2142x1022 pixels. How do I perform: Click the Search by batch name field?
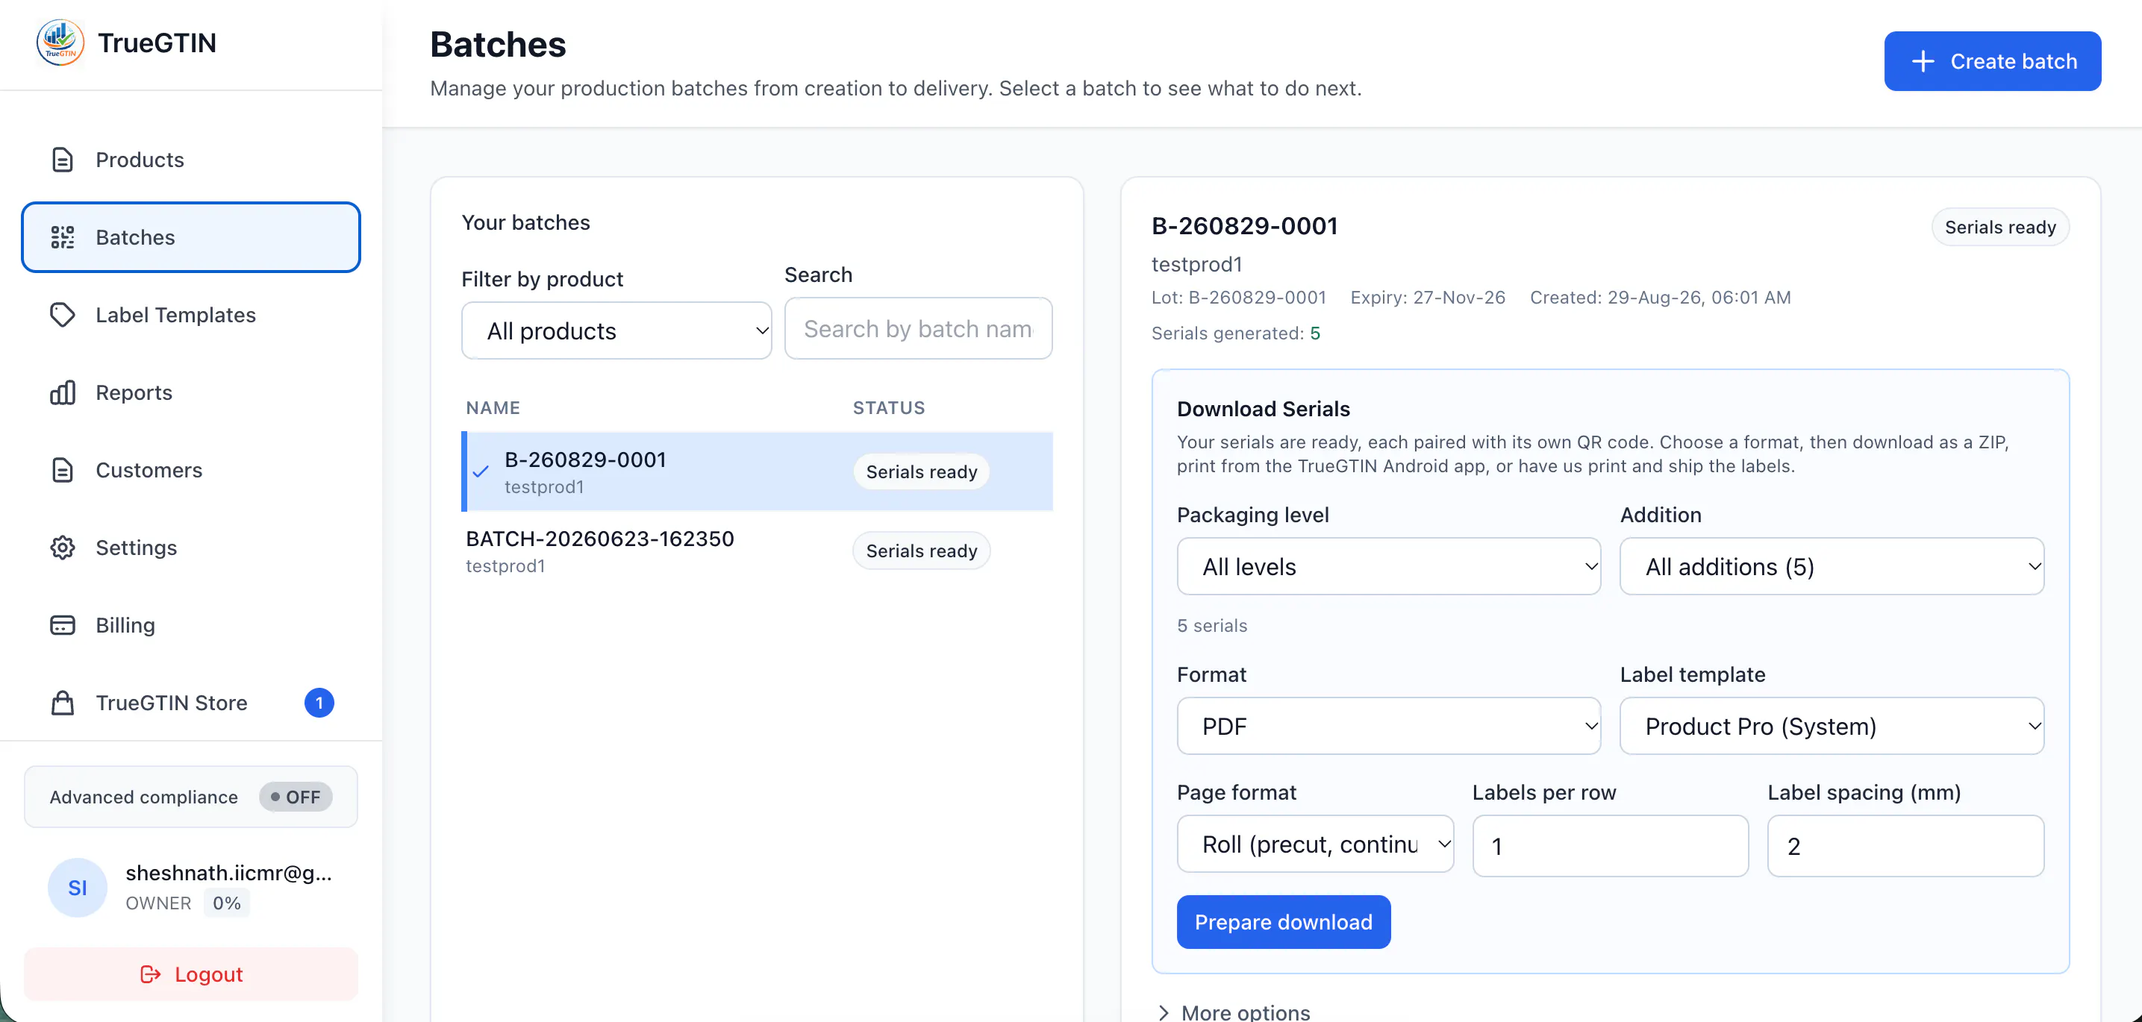(918, 329)
